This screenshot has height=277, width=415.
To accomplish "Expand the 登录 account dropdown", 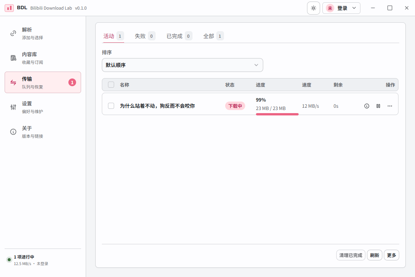I will tap(341, 8).
